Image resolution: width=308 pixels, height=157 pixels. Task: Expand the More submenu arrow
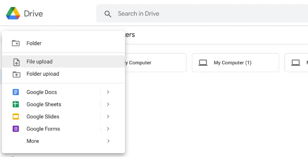[x=108, y=141]
